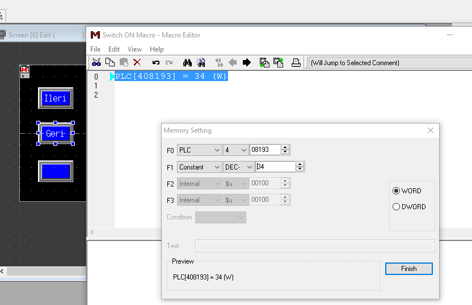
Task: Click the Undo arrow icon
Action: point(155,62)
